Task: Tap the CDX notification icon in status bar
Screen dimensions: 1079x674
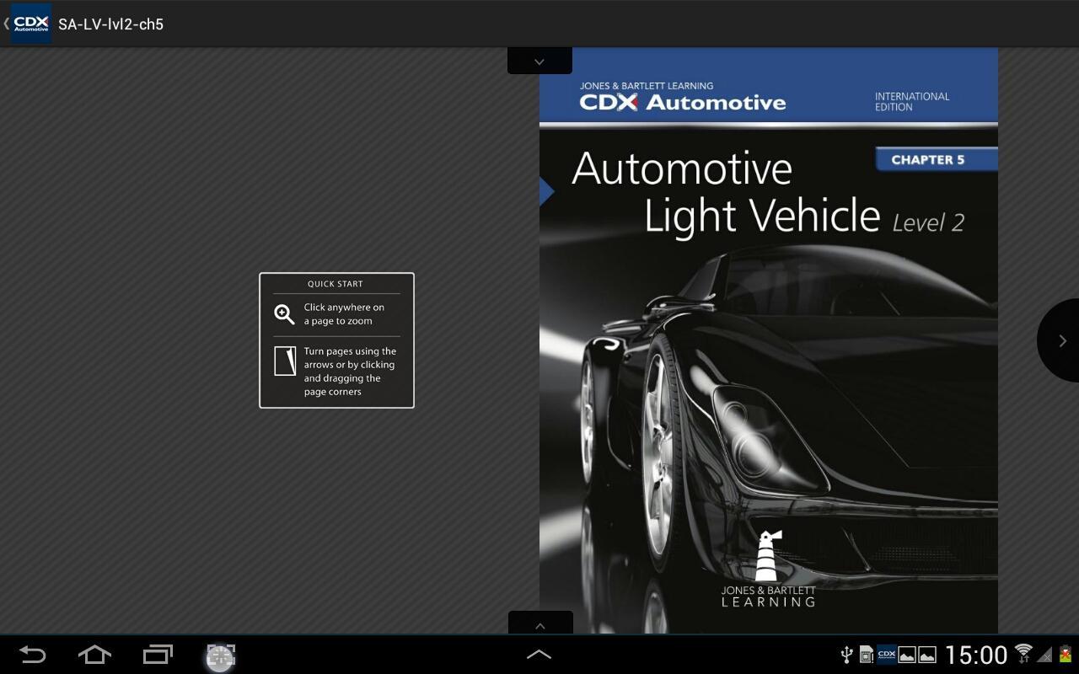Action: click(x=886, y=655)
